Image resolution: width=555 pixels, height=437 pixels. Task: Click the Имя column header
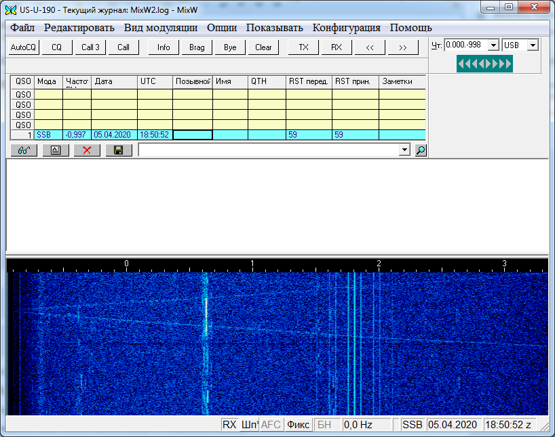231,82
